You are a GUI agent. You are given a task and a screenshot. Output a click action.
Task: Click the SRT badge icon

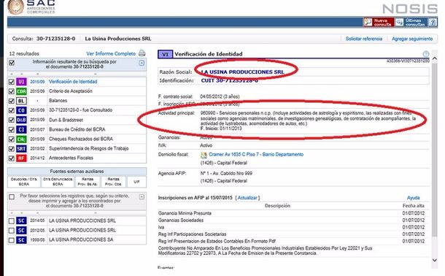(x=21, y=148)
